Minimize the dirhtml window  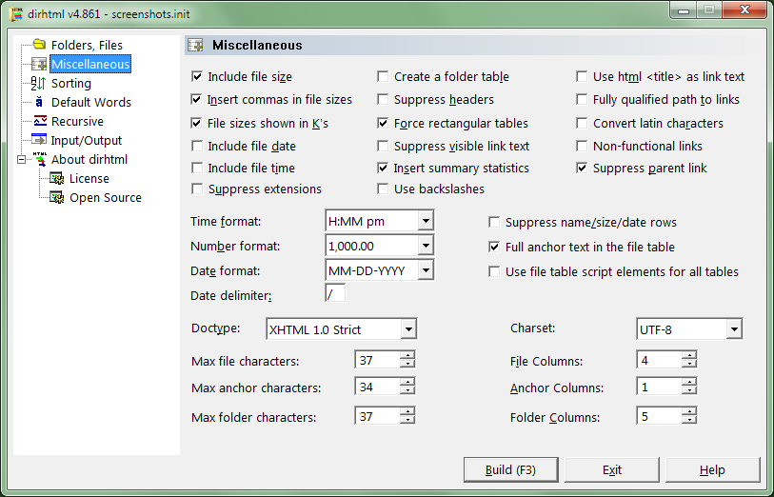[684, 10]
